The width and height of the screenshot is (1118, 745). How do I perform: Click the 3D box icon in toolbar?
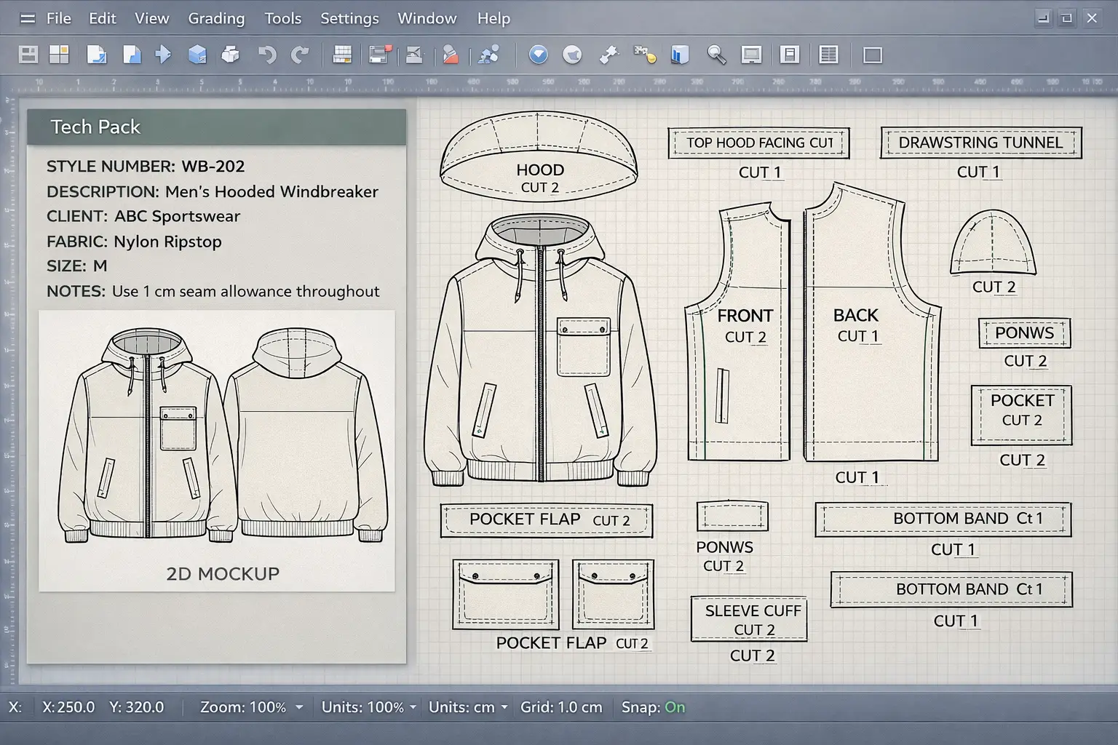[197, 55]
